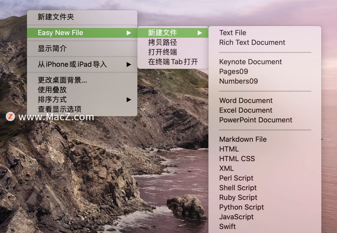Create a new Excel Document

(x=265, y=110)
